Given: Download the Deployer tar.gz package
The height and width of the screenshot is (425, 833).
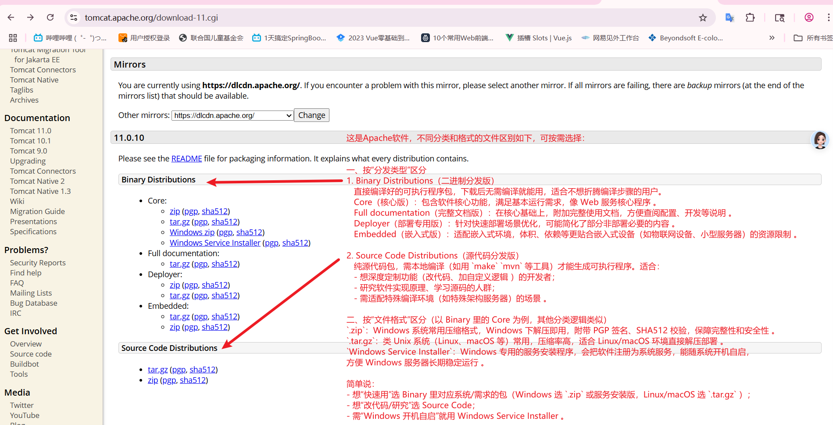Looking at the screenshot, I should click(179, 295).
